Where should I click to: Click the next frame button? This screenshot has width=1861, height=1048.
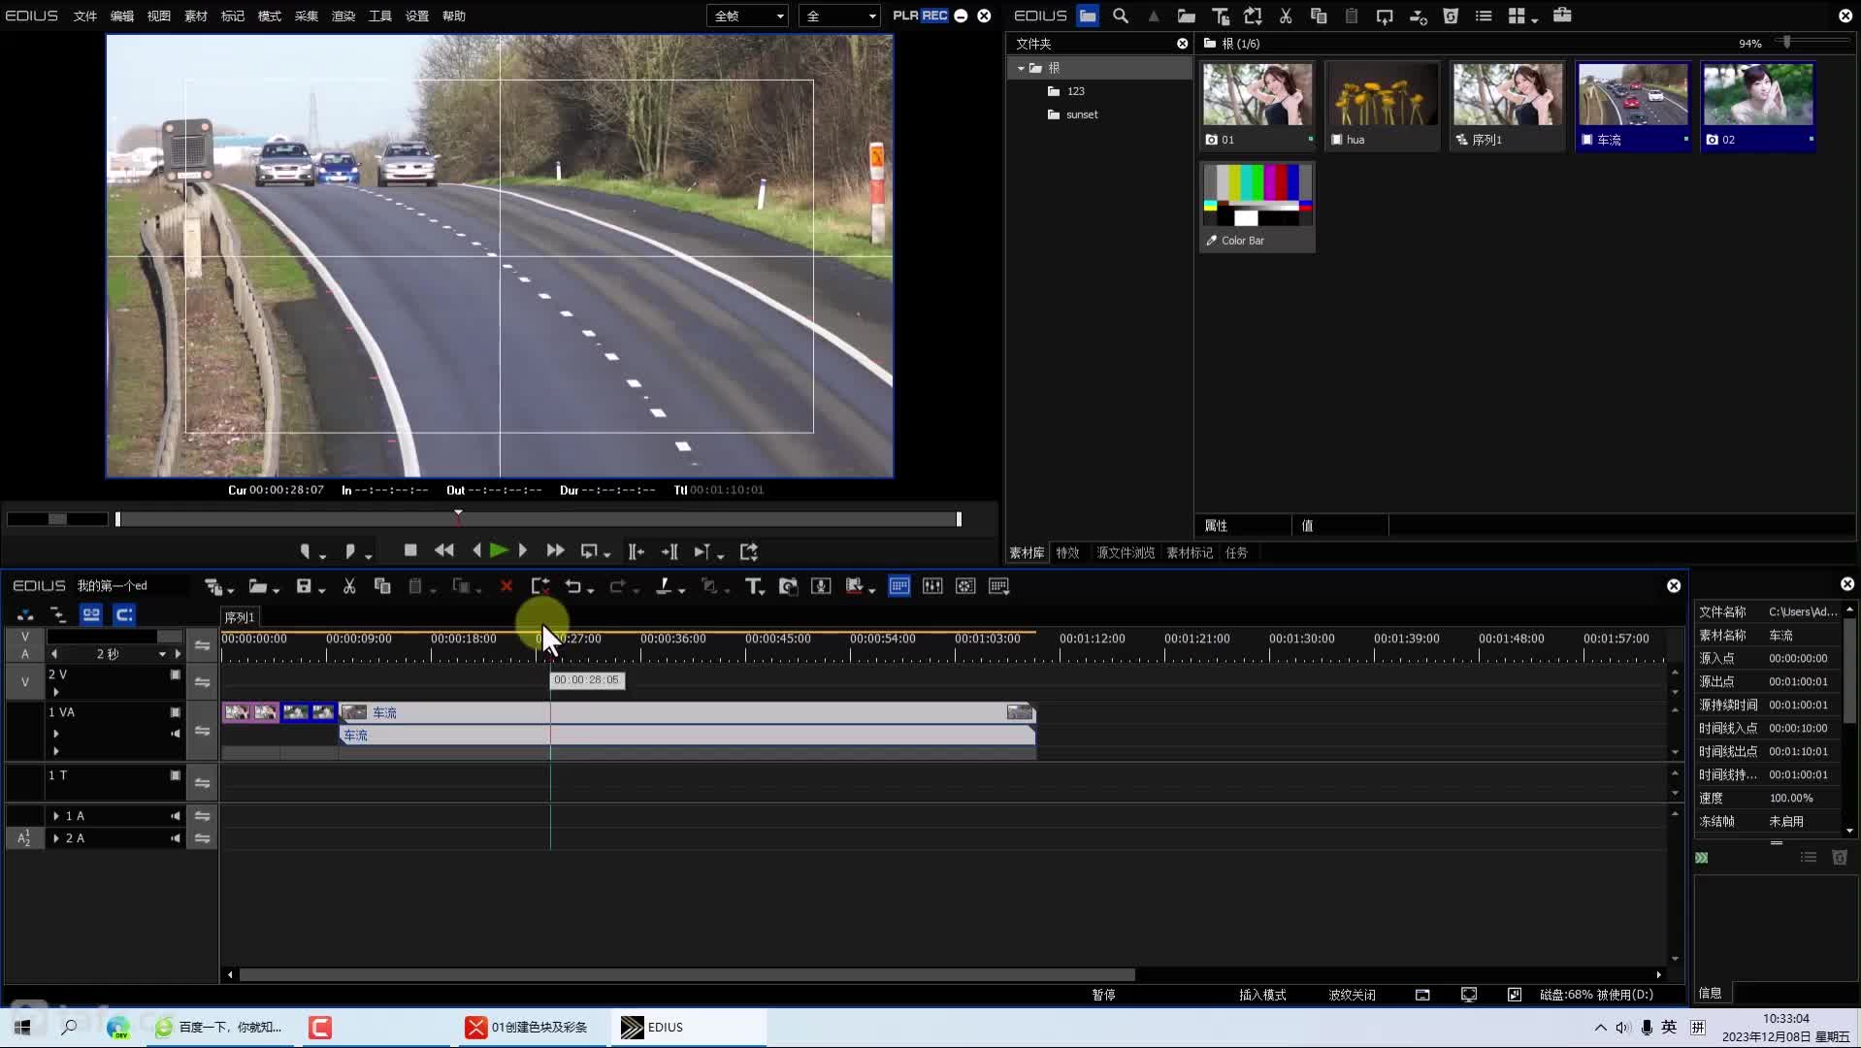click(523, 550)
